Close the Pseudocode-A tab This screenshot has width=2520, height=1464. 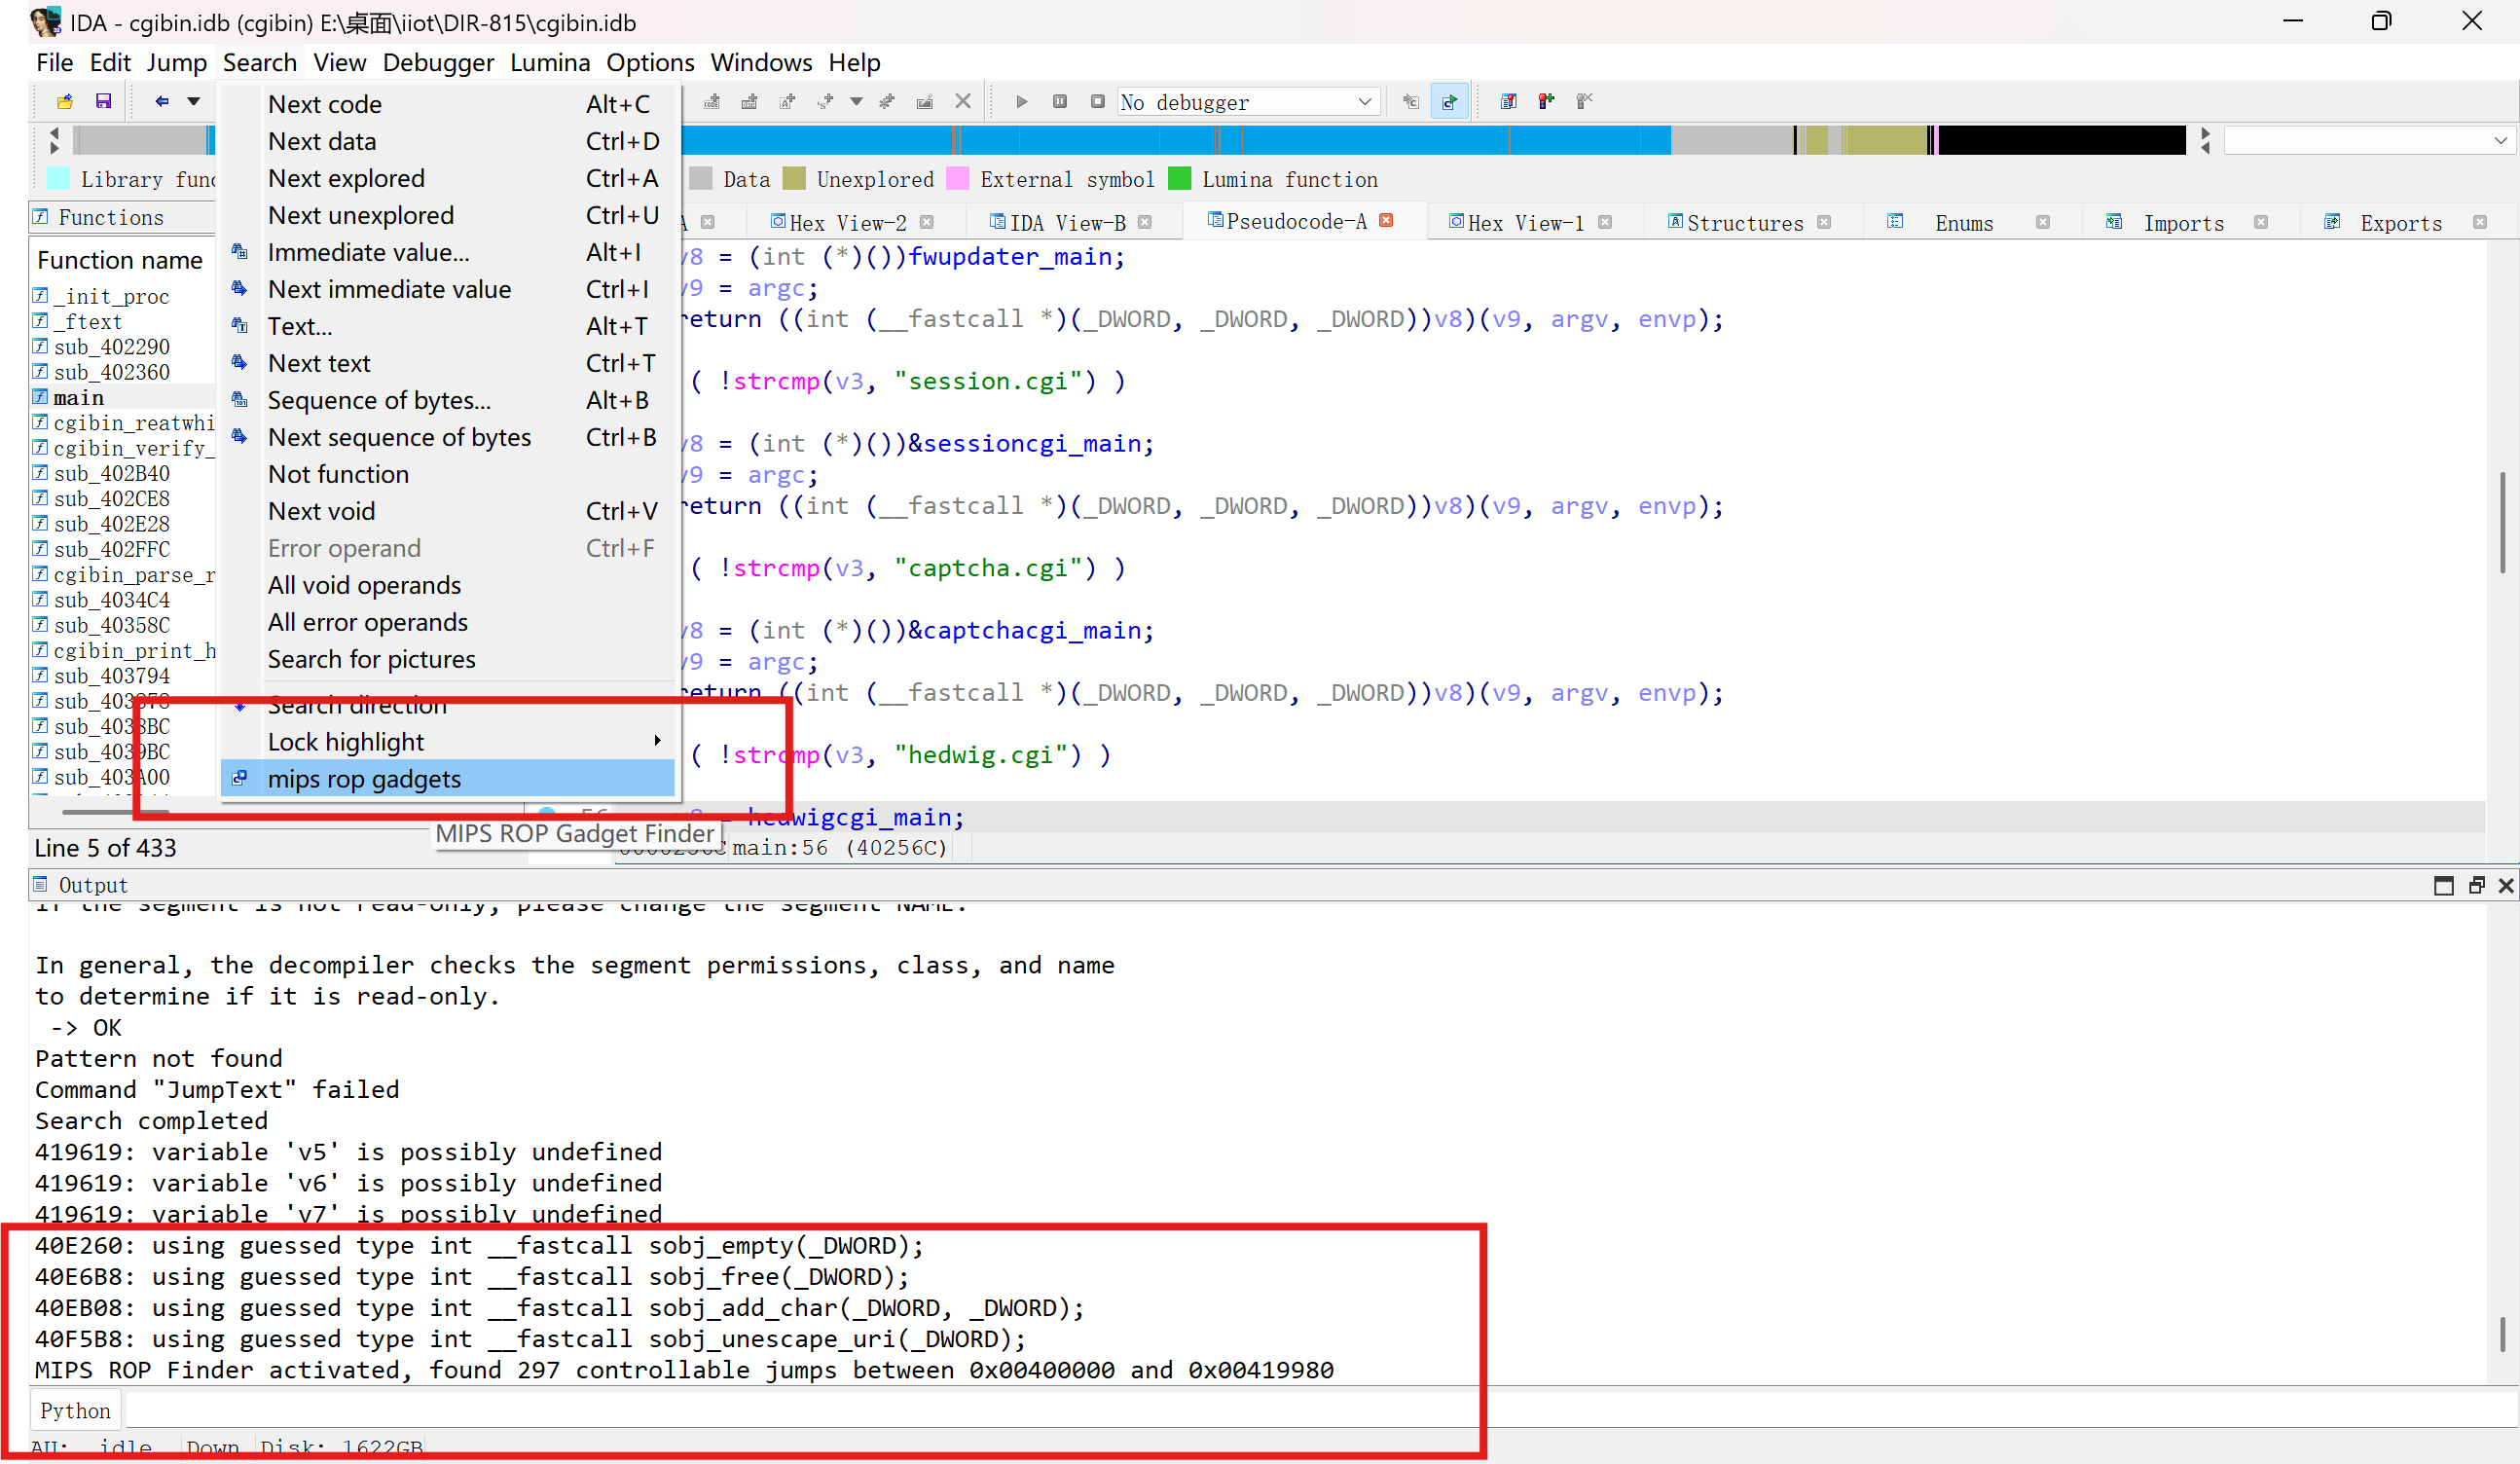click(1386, 221)
